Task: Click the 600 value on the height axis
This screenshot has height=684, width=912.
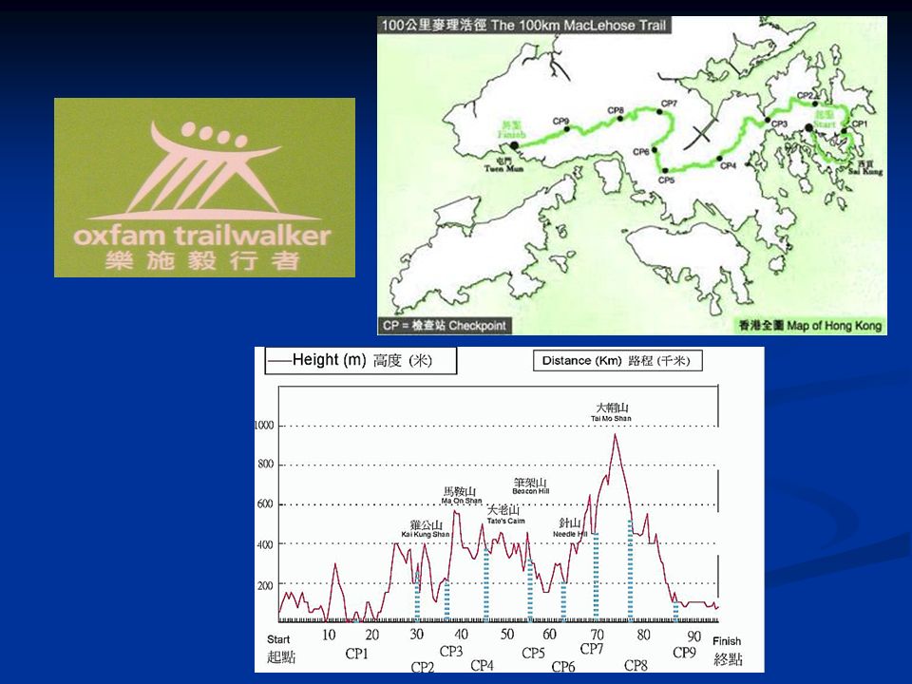Action: 265,504
